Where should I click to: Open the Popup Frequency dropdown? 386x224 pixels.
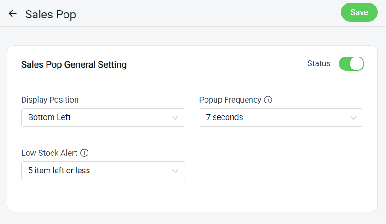[281, 118]
